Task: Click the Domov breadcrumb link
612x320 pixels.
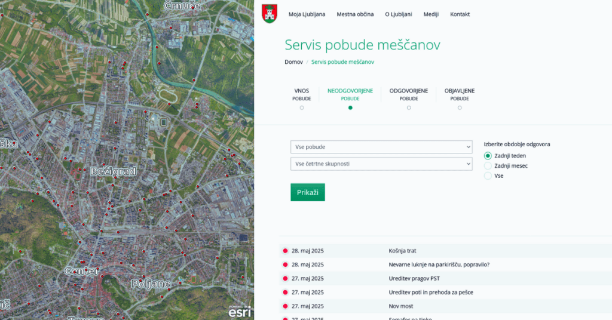Action: coord(293,61)
